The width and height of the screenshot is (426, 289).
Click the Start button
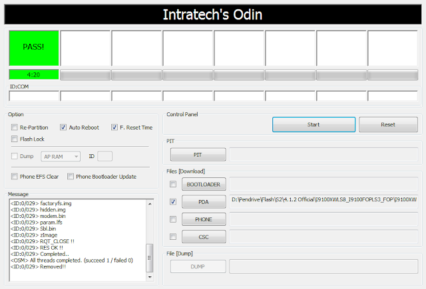314,125
